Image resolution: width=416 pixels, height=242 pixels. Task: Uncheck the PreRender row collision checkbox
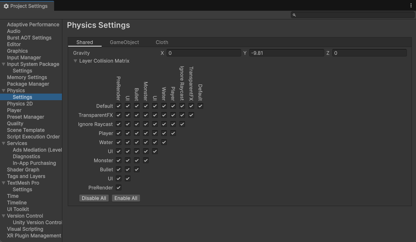(119, 188)
